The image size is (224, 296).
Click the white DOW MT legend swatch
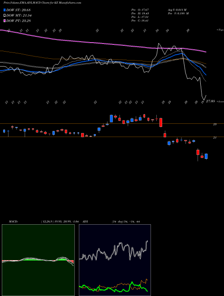coord(5,16)
